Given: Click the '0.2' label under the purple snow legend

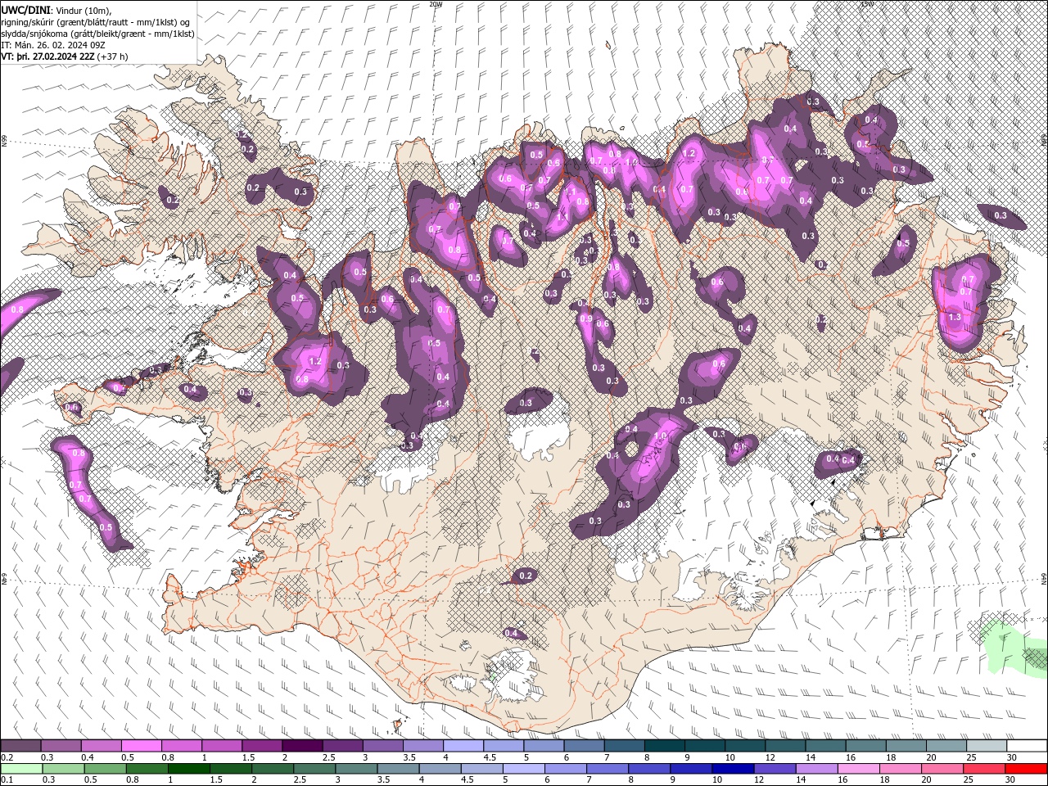Looking at the screenshot, I should click(x=7, y=757).
